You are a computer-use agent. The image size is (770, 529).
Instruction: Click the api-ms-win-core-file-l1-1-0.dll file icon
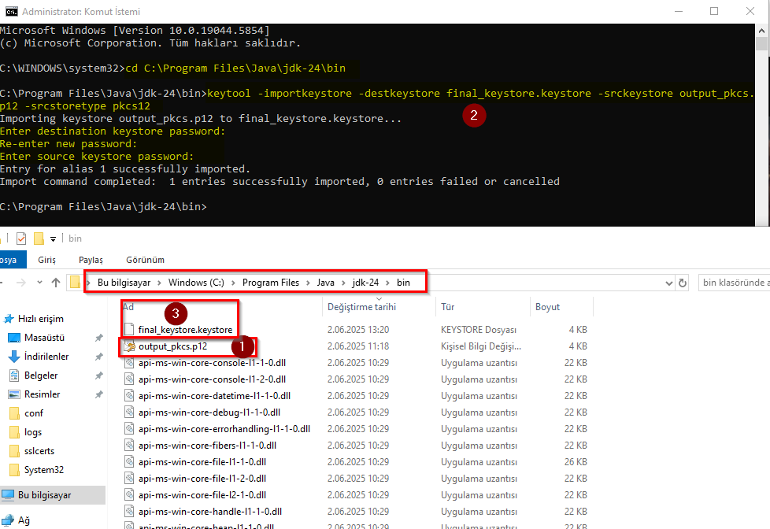pyautogui.click(x=129, y=462)
